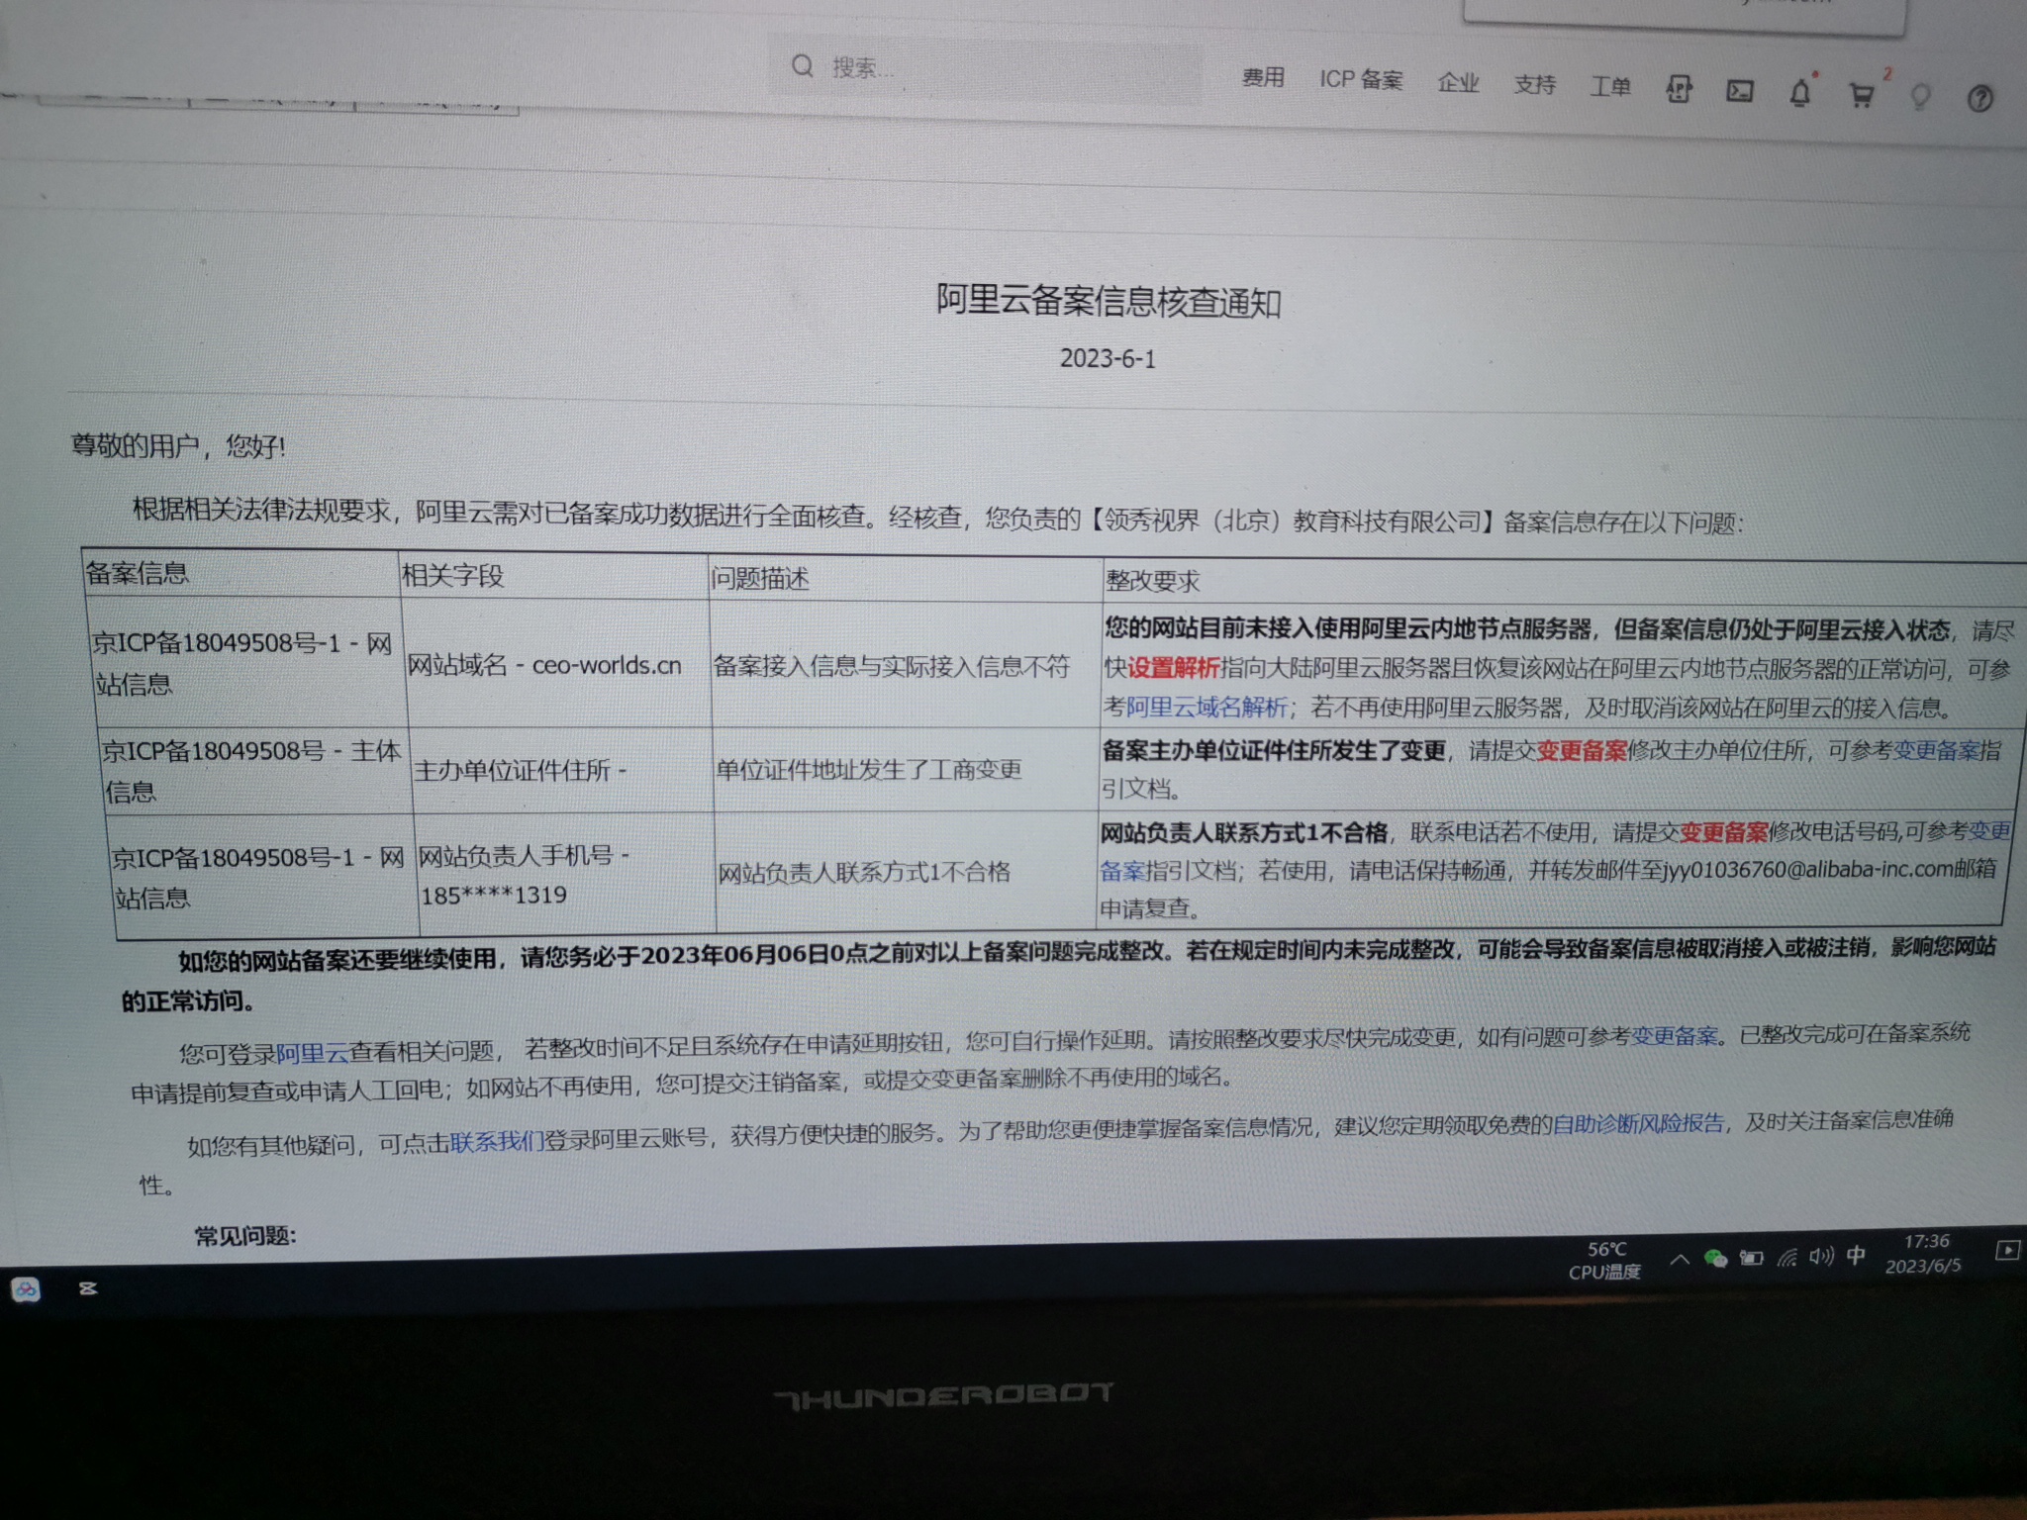Open the 工单 menu
This screenshot has height=1520, width=2027.
[1610, 86]
